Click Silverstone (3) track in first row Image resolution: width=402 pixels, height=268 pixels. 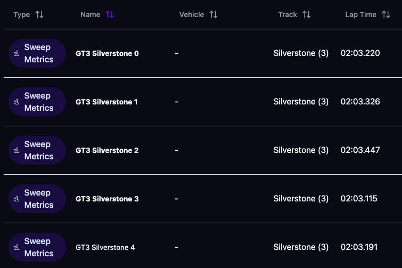click(x=301, y=53)
